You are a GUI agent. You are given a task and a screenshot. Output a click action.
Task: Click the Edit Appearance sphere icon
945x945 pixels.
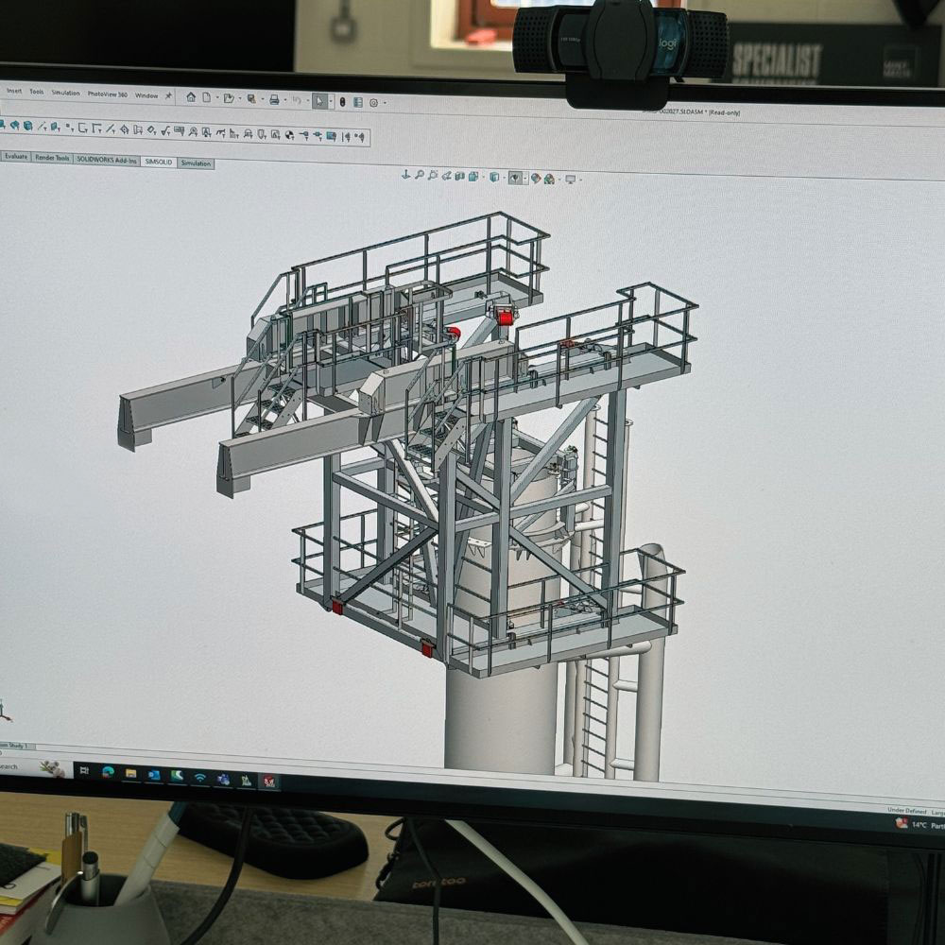click(x=535, y=177)
